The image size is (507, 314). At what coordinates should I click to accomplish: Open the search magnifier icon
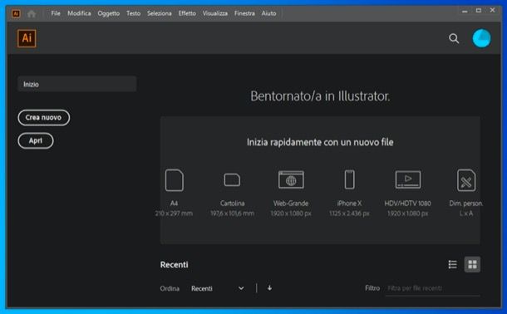point(454,38)
